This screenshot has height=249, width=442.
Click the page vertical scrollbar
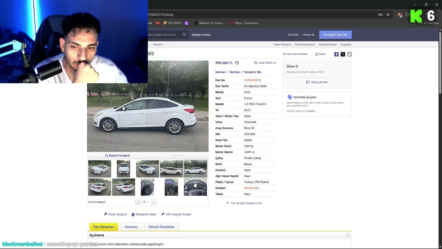click(x=440, y=62)
